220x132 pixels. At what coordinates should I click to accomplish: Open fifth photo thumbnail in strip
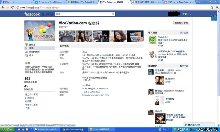135,36
